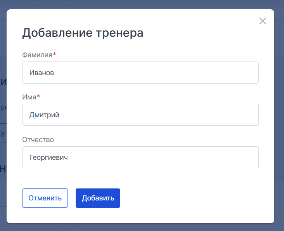The width and height of the screenshot is (284, 231).
Task: Place cursor on the word Георгиевич
Action: pyautogui.click(x=48, y=157)
